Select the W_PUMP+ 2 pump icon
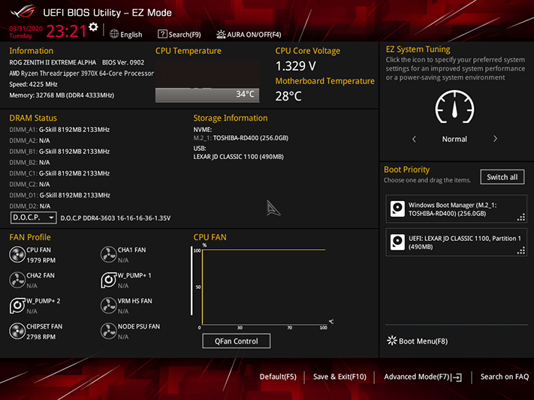The image size is (534, 400). pos(17,305)
